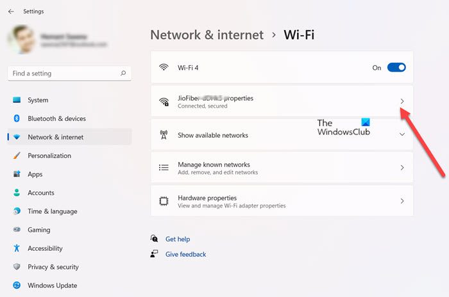Click the Give feedback link

(x=185, y=254)
